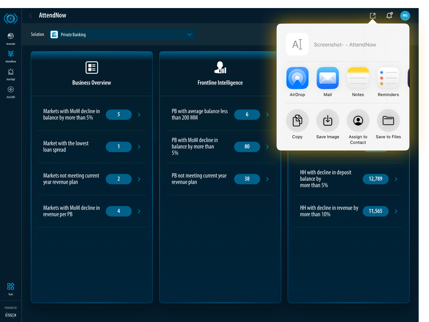Screen dimensions: 429x322
Task: Open the Solution Private Banking dropdown
Action: [x=122, y=34]
